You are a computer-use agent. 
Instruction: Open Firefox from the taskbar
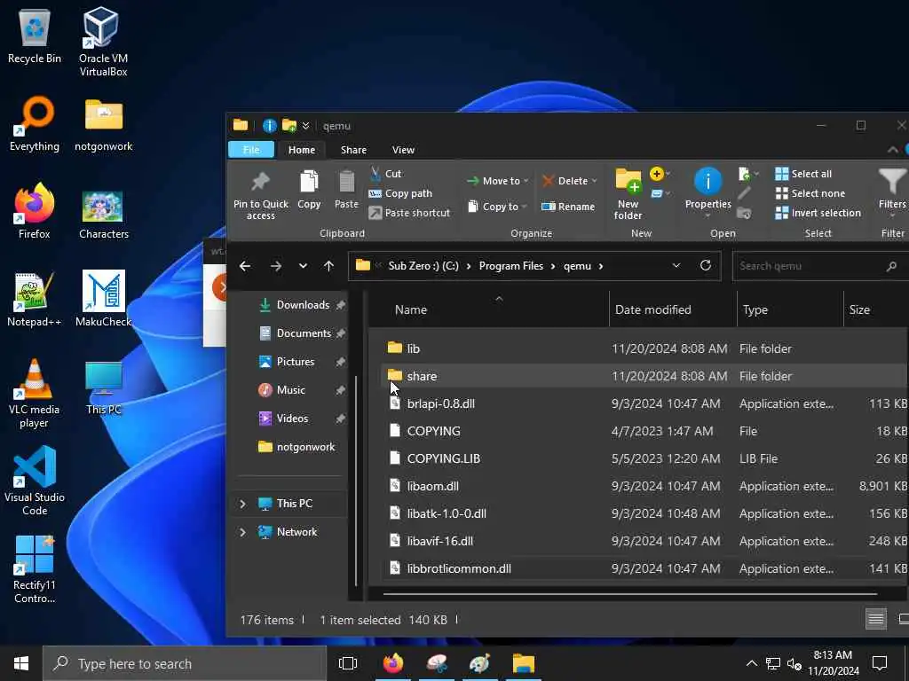pos(392,663)
